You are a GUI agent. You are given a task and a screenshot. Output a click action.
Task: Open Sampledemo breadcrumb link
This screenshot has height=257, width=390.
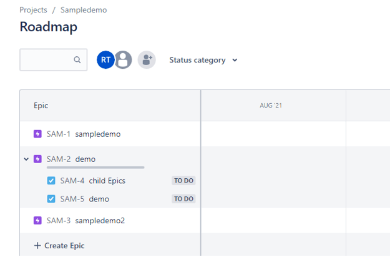coord(84,10)
